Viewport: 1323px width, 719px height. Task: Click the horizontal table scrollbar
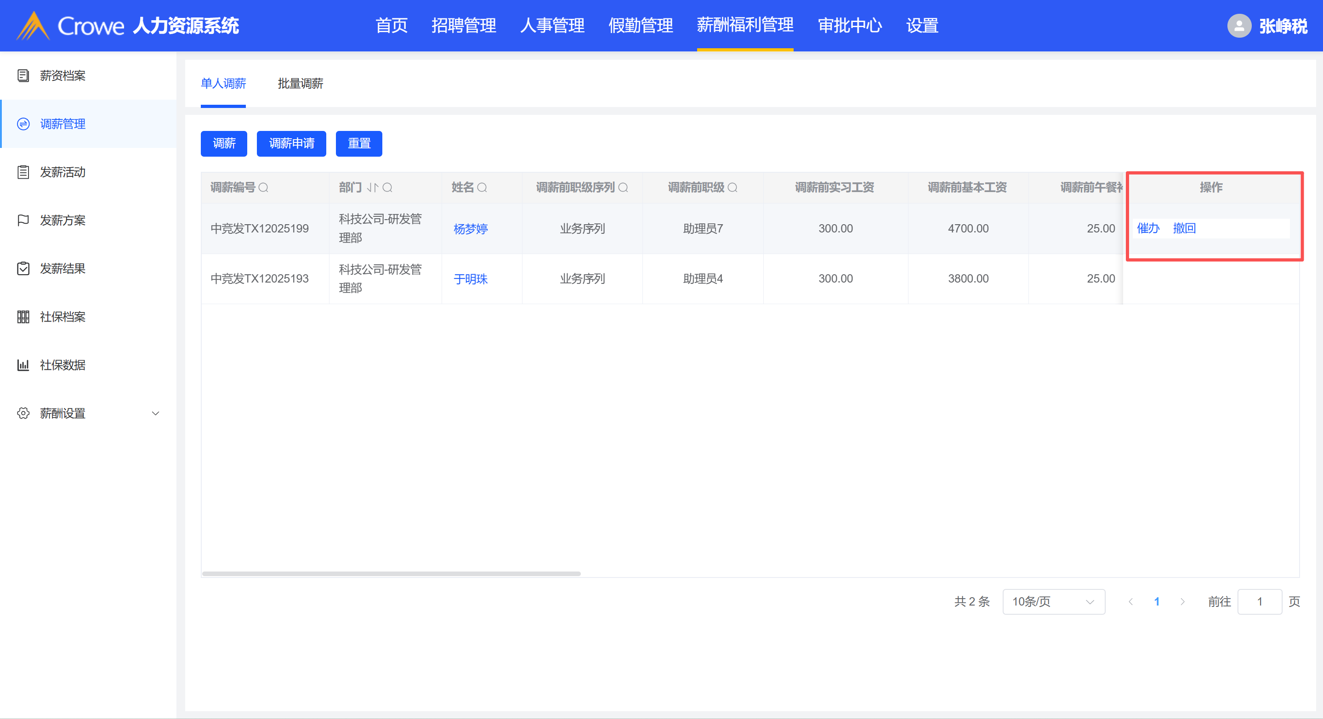(x=392, y=574)
